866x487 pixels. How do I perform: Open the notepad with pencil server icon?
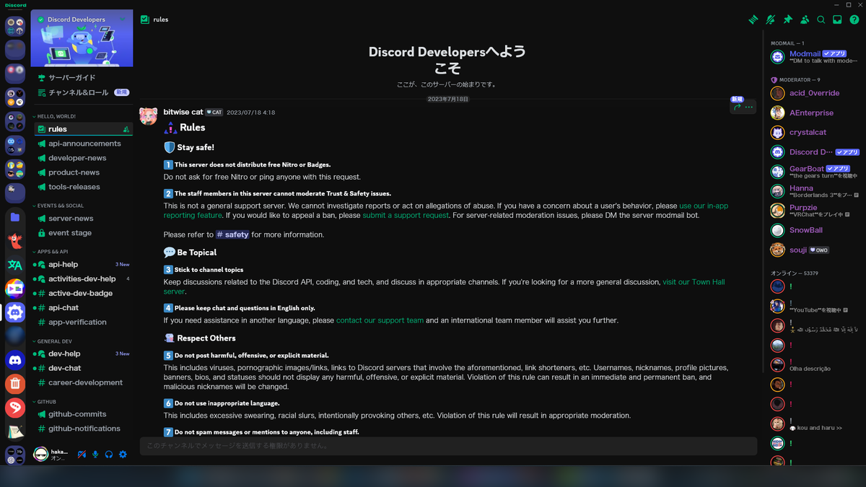tap(15, 432)
